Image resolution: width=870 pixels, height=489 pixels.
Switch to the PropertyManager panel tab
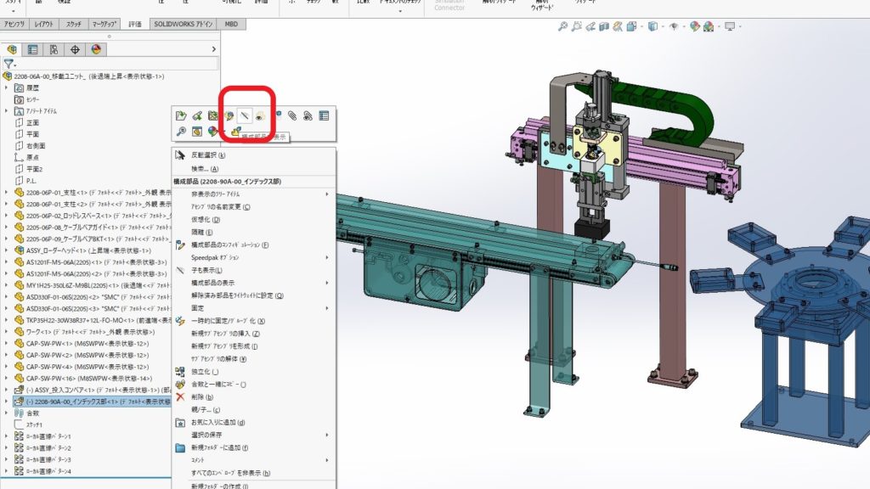click(x=33, y=49)
